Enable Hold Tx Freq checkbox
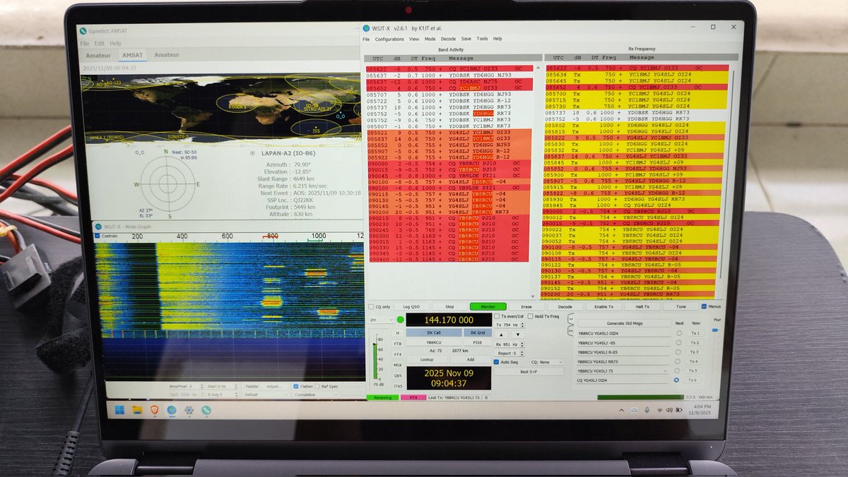This screenshot has height=477, width=848. [531, 316]
